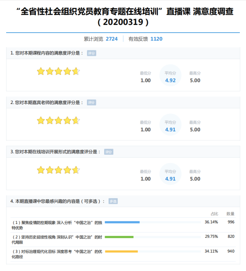Screen dimensions: 246x271
Task: Click the average score circle 4.92
Action: pos(170,77)
